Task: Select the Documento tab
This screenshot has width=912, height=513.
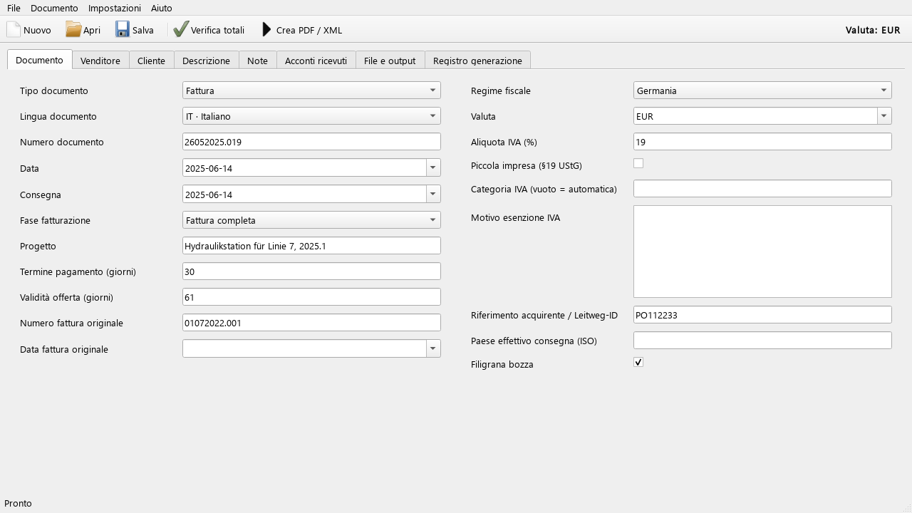Action: point(39,60)
